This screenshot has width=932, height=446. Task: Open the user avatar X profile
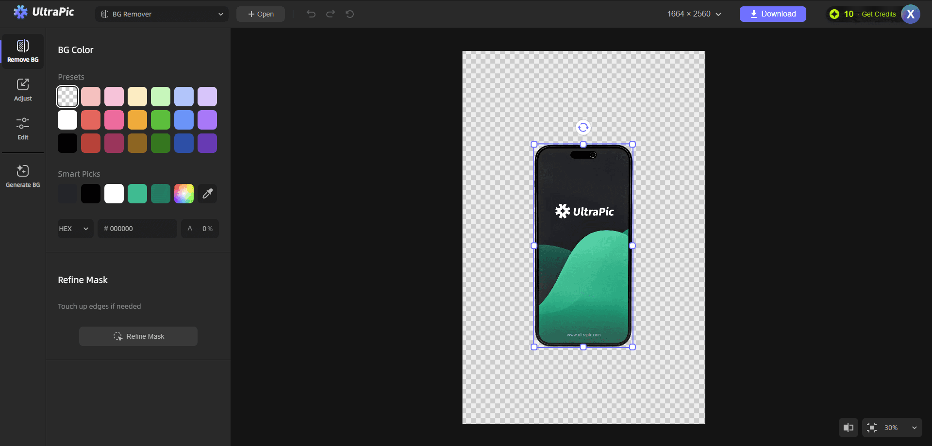pyautogui.click(x=911, y=14)
